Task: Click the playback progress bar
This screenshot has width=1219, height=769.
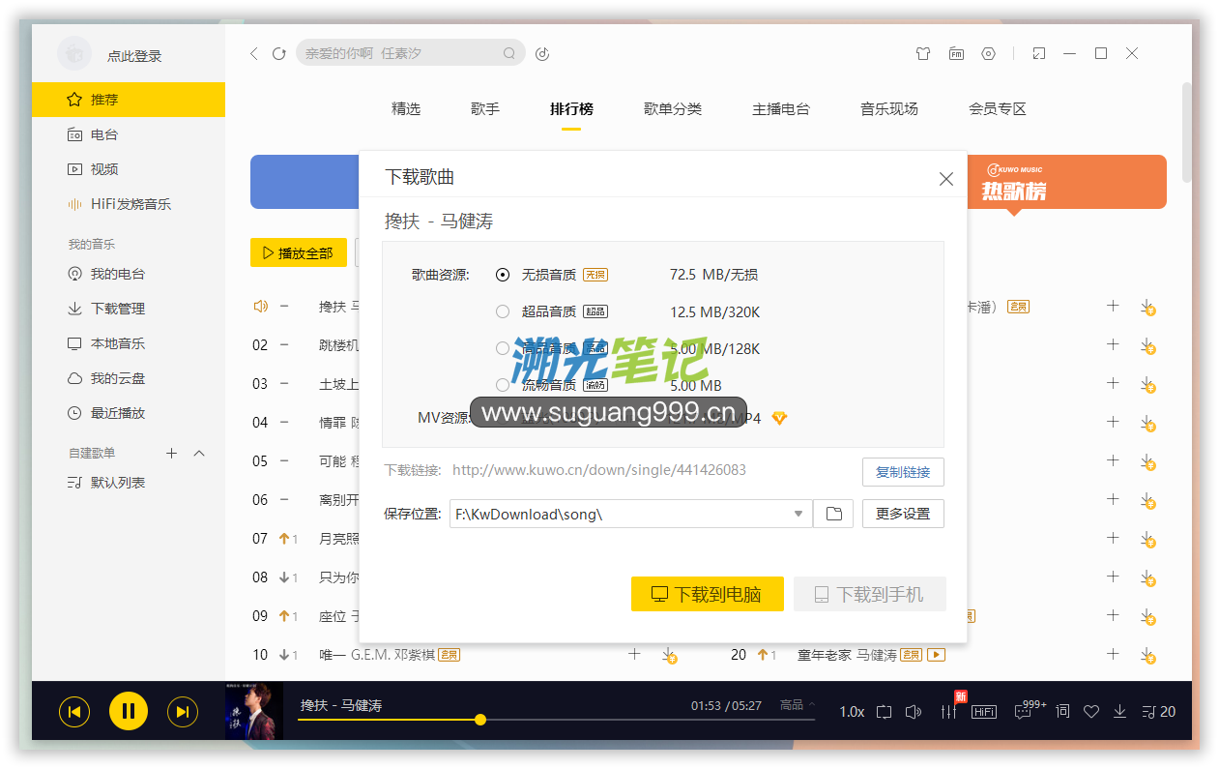Action: click(x=557, y=720)
